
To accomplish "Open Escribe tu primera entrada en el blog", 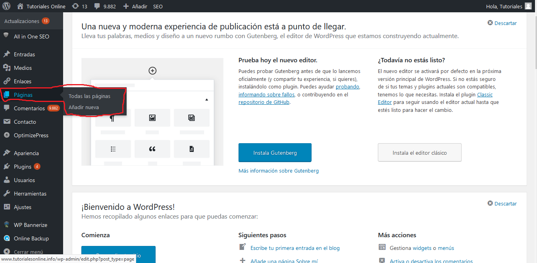I will [295, 248].
